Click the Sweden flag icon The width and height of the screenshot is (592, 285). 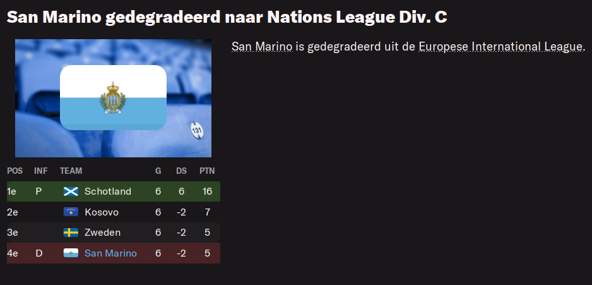71,233
